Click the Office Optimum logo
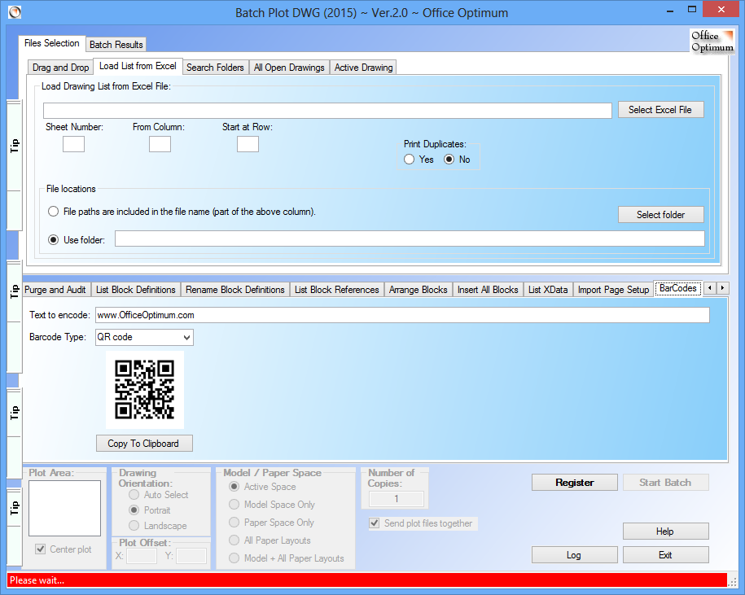The image size is (745, 595). click(x=712, y=42)
